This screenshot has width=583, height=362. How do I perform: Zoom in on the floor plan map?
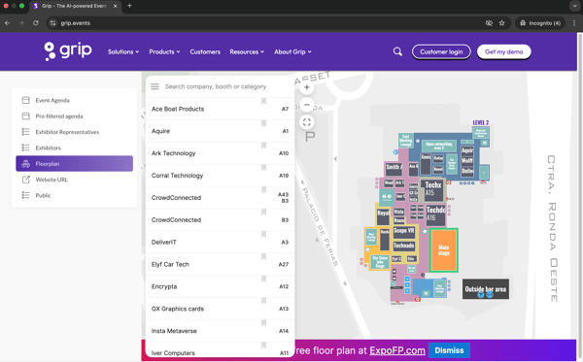click(x=307, y=87)
